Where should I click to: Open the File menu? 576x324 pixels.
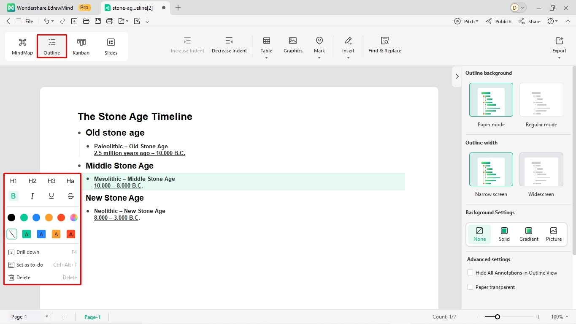(x=25, y=21)
